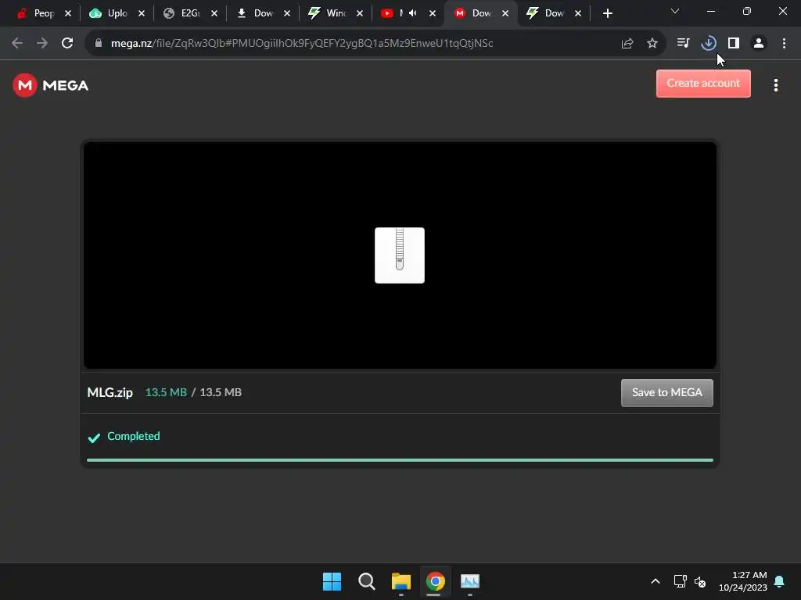The width and height of the screenshot is (801, 600).
Task: Open a new browser tab
Action: pos(607,13)
